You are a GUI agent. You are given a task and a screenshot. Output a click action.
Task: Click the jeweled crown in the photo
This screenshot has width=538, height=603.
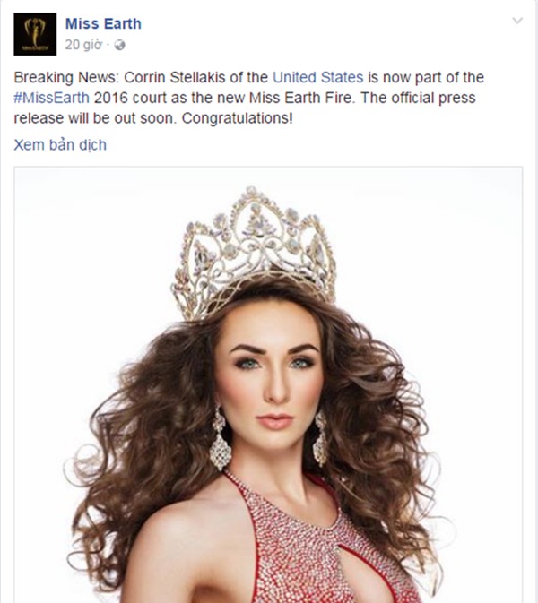click(x=254, y=252)
